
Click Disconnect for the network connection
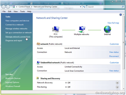tap(114, 56)
